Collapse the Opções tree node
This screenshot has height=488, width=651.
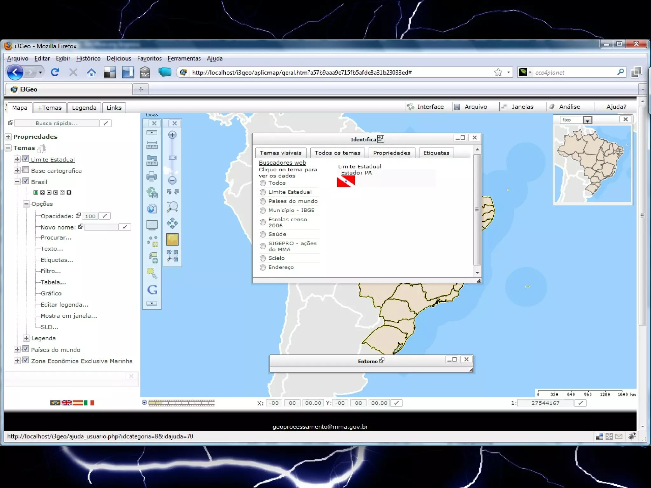click(x=27, y=204)
